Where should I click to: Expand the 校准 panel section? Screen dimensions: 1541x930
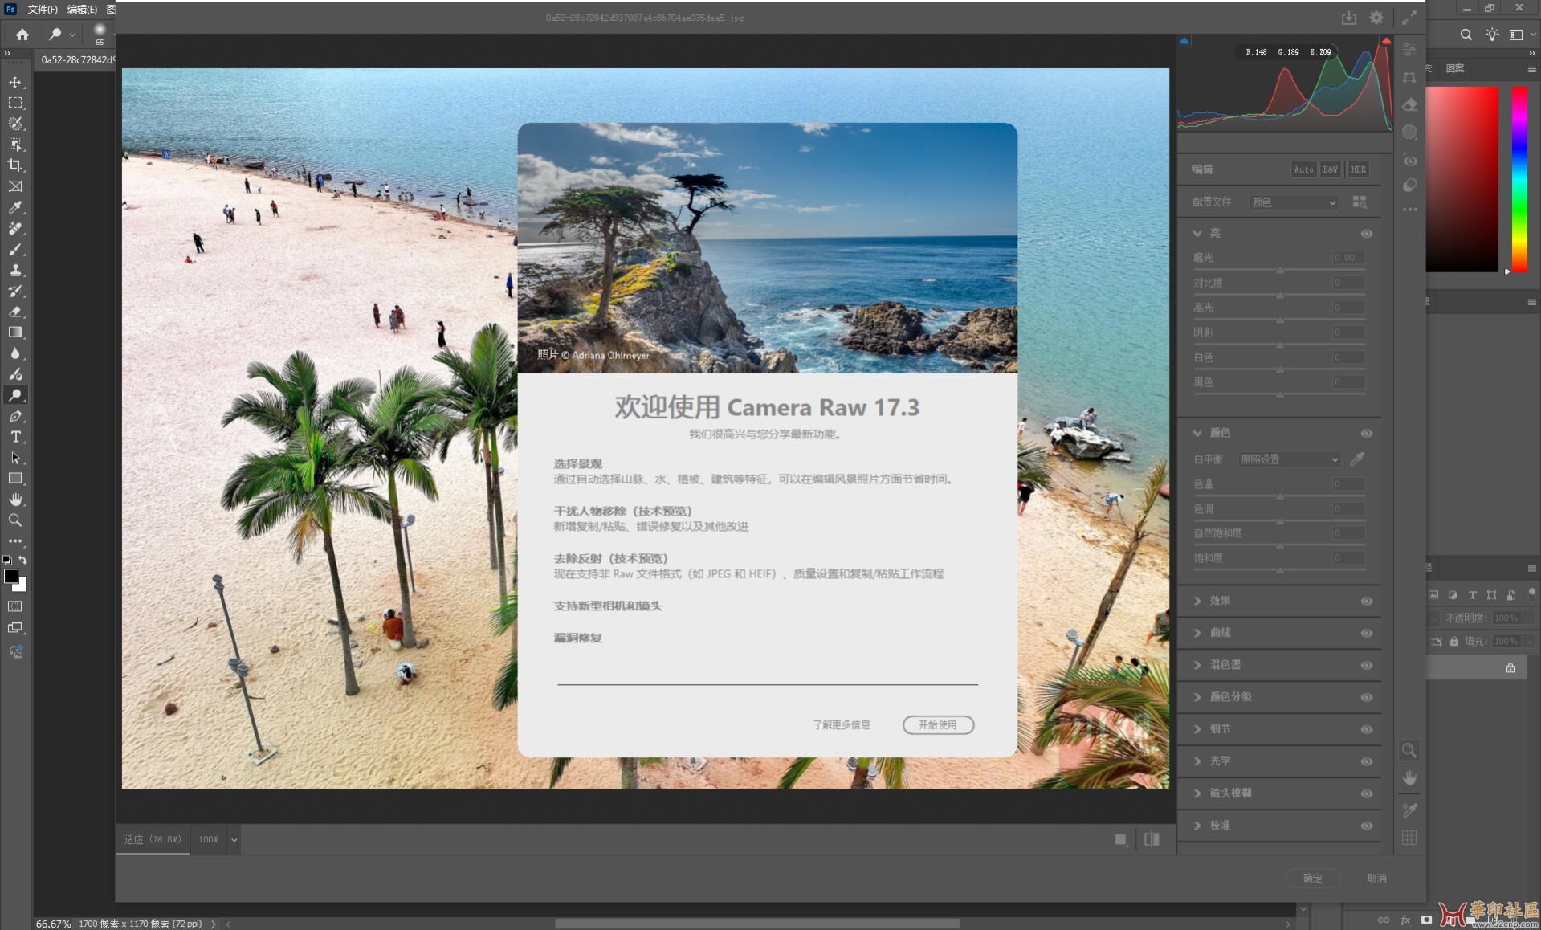tap(1197, 826)
